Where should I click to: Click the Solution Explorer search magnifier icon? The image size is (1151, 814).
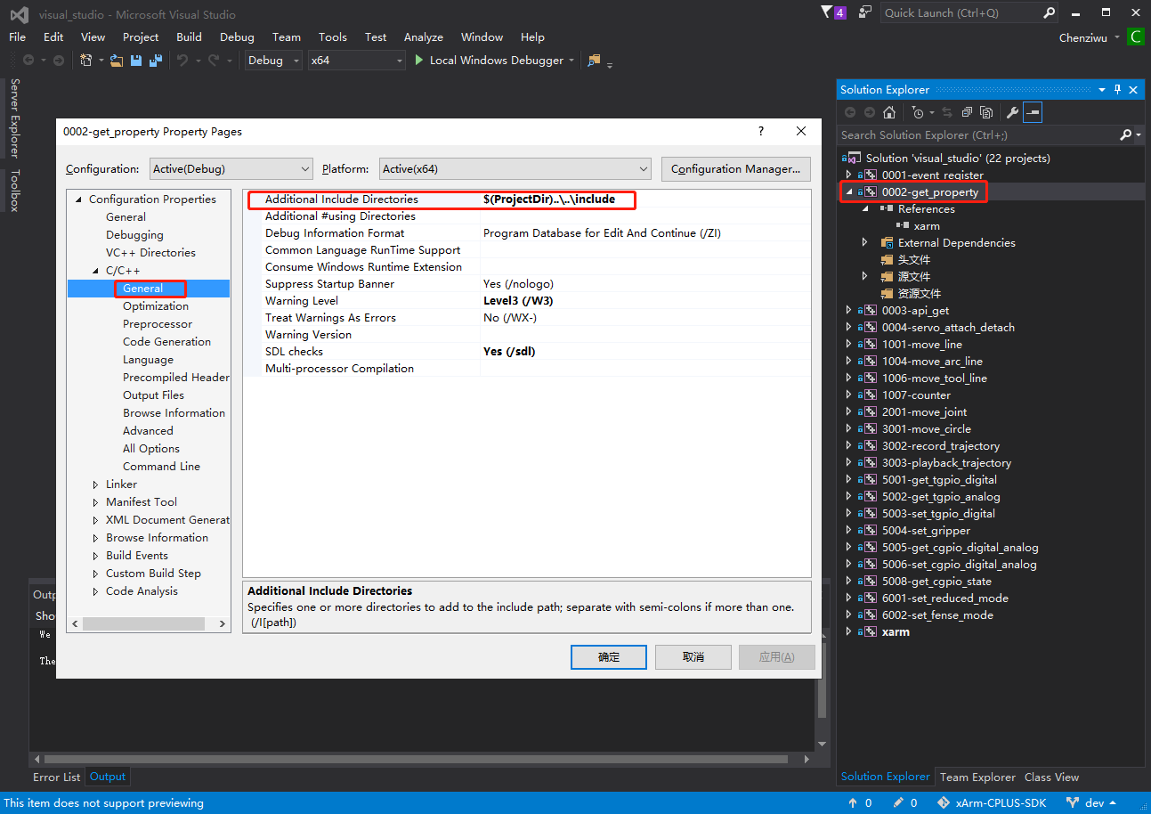click(x=1126, y=134)
